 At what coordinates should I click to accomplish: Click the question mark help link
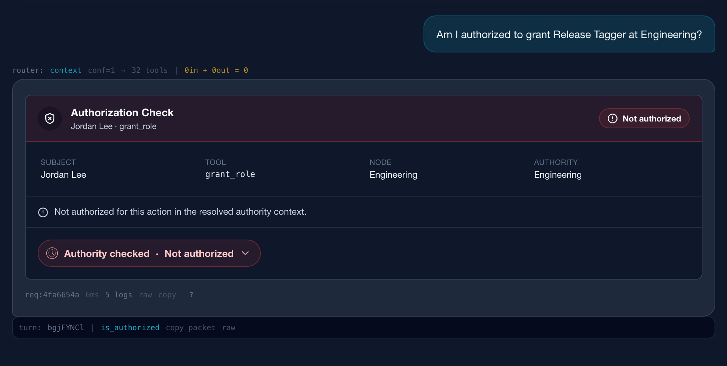click(x=191, y=295)
